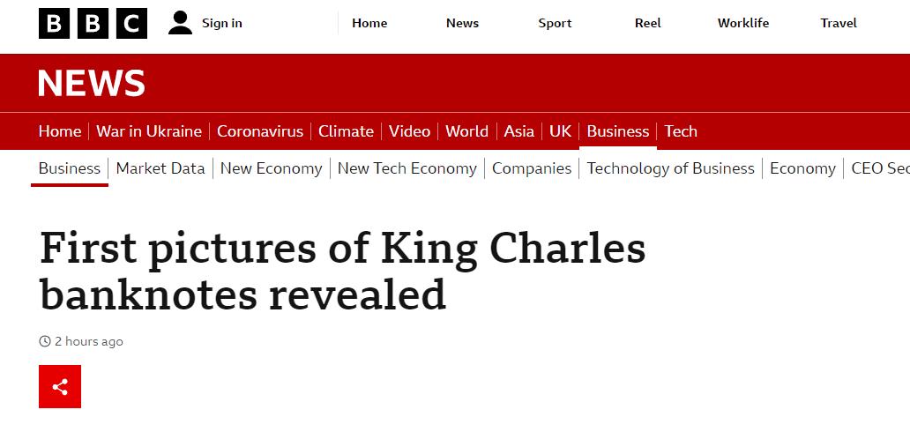Select Worklife in the top navigation
The image size is (910, 432).
pyautogui.click(x=742, y=23)
